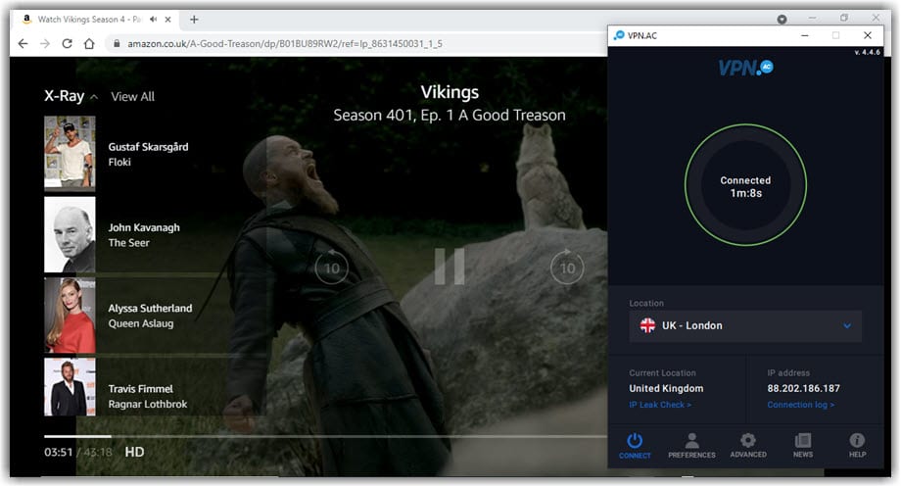Open the browser home page

click(x=89, y=44)
